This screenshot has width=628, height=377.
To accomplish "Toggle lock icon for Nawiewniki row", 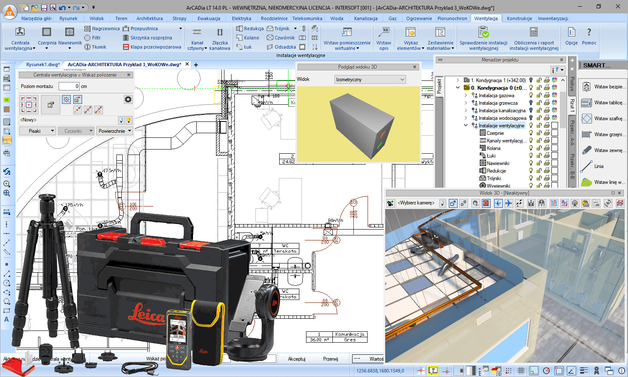I will pyautogui.click(x=539, y=163).
